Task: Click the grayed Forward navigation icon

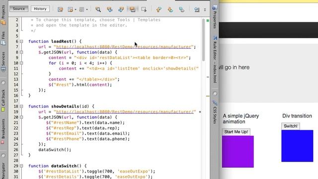Action: click(81, 9)
